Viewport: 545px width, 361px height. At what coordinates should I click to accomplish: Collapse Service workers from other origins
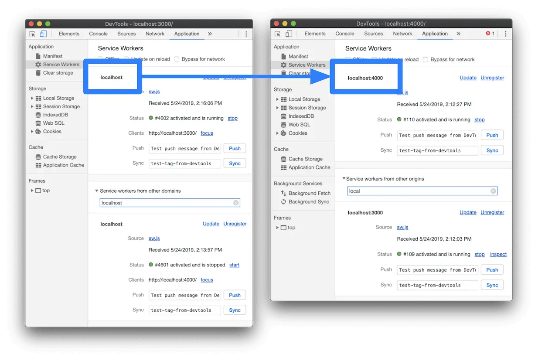pos(344,178)
